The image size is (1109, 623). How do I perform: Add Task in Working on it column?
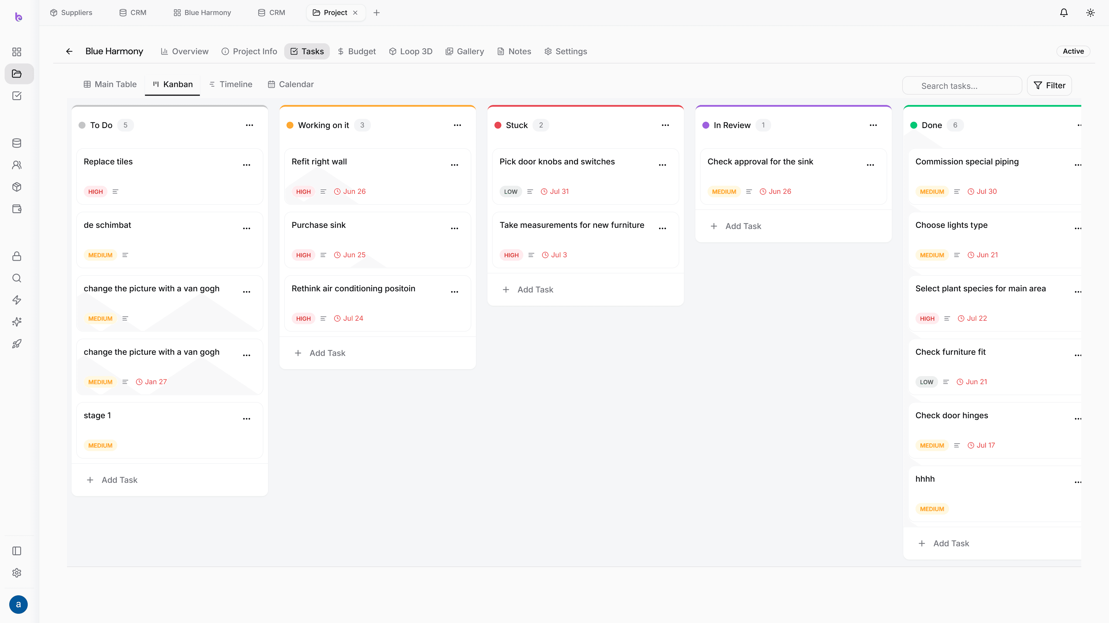coord(320,353)
